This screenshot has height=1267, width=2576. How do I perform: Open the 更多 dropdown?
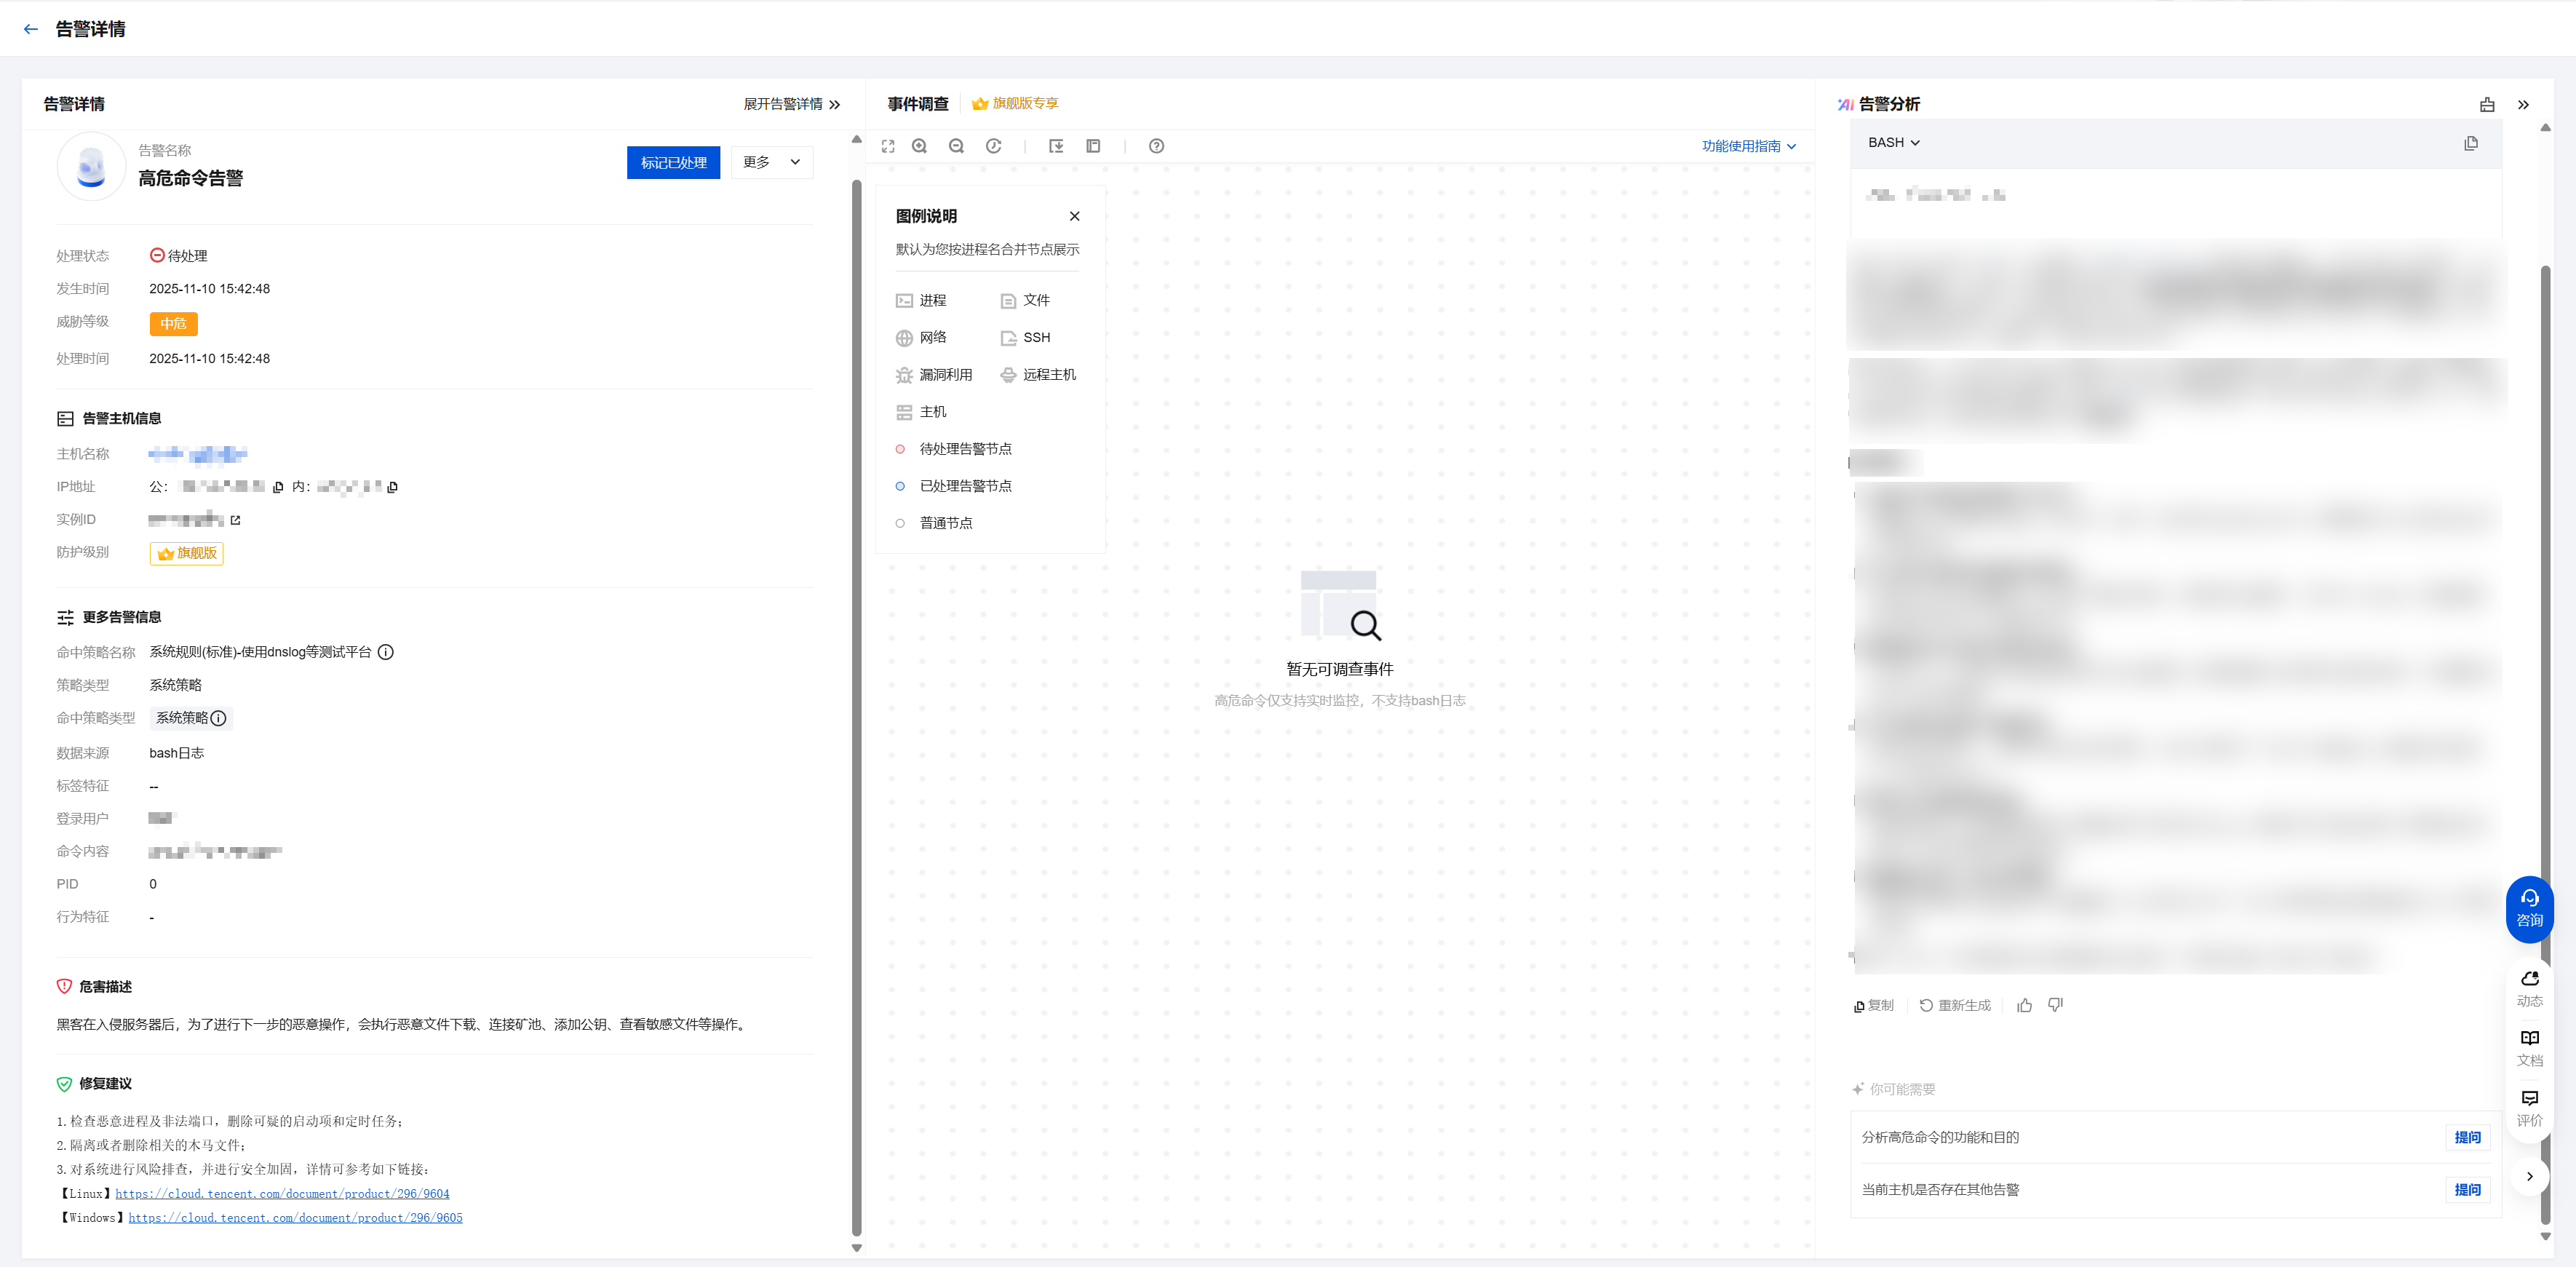pyautogui.click(x=771, y=162)
